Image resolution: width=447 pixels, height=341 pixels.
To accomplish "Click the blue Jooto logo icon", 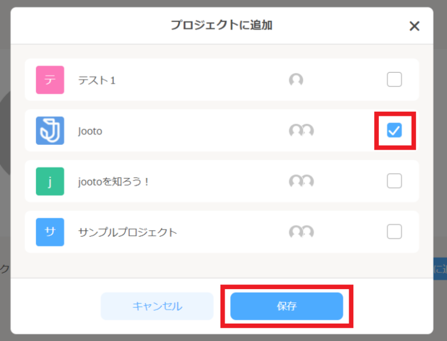I will 50,130.
